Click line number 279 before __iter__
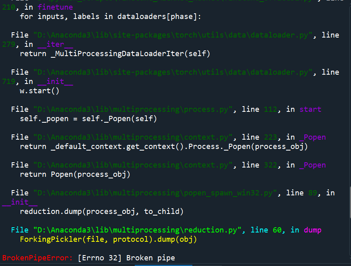The width and height of the screenshot is (351, 266). coord(9,44)
